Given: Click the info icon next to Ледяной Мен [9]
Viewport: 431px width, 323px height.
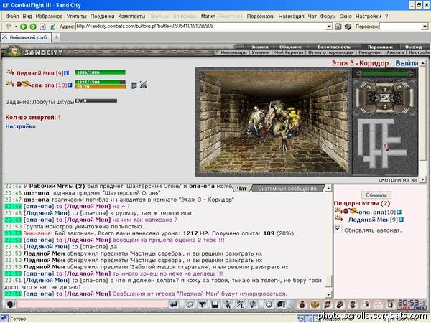Looking at the screenshot, I should 66,73.
